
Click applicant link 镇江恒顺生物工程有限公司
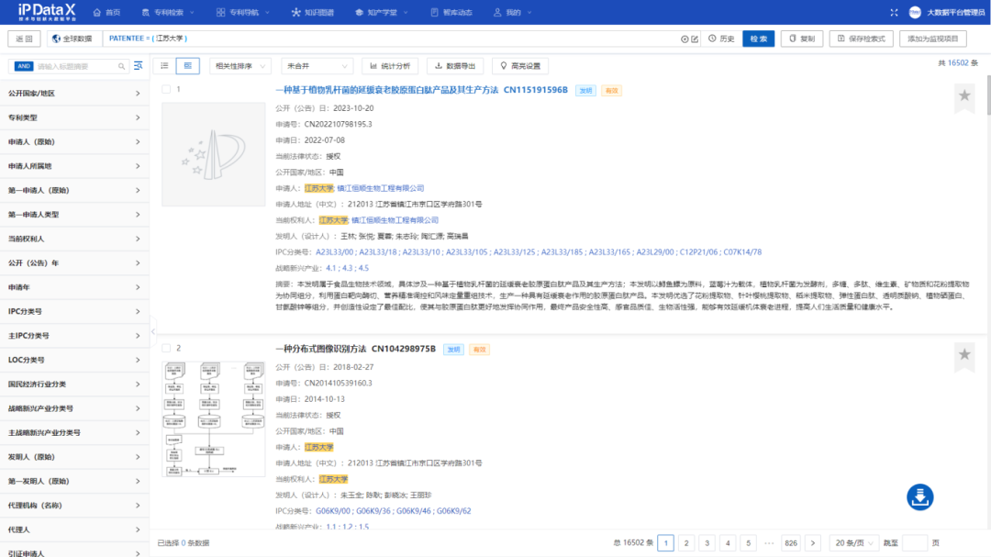(381, 188)
